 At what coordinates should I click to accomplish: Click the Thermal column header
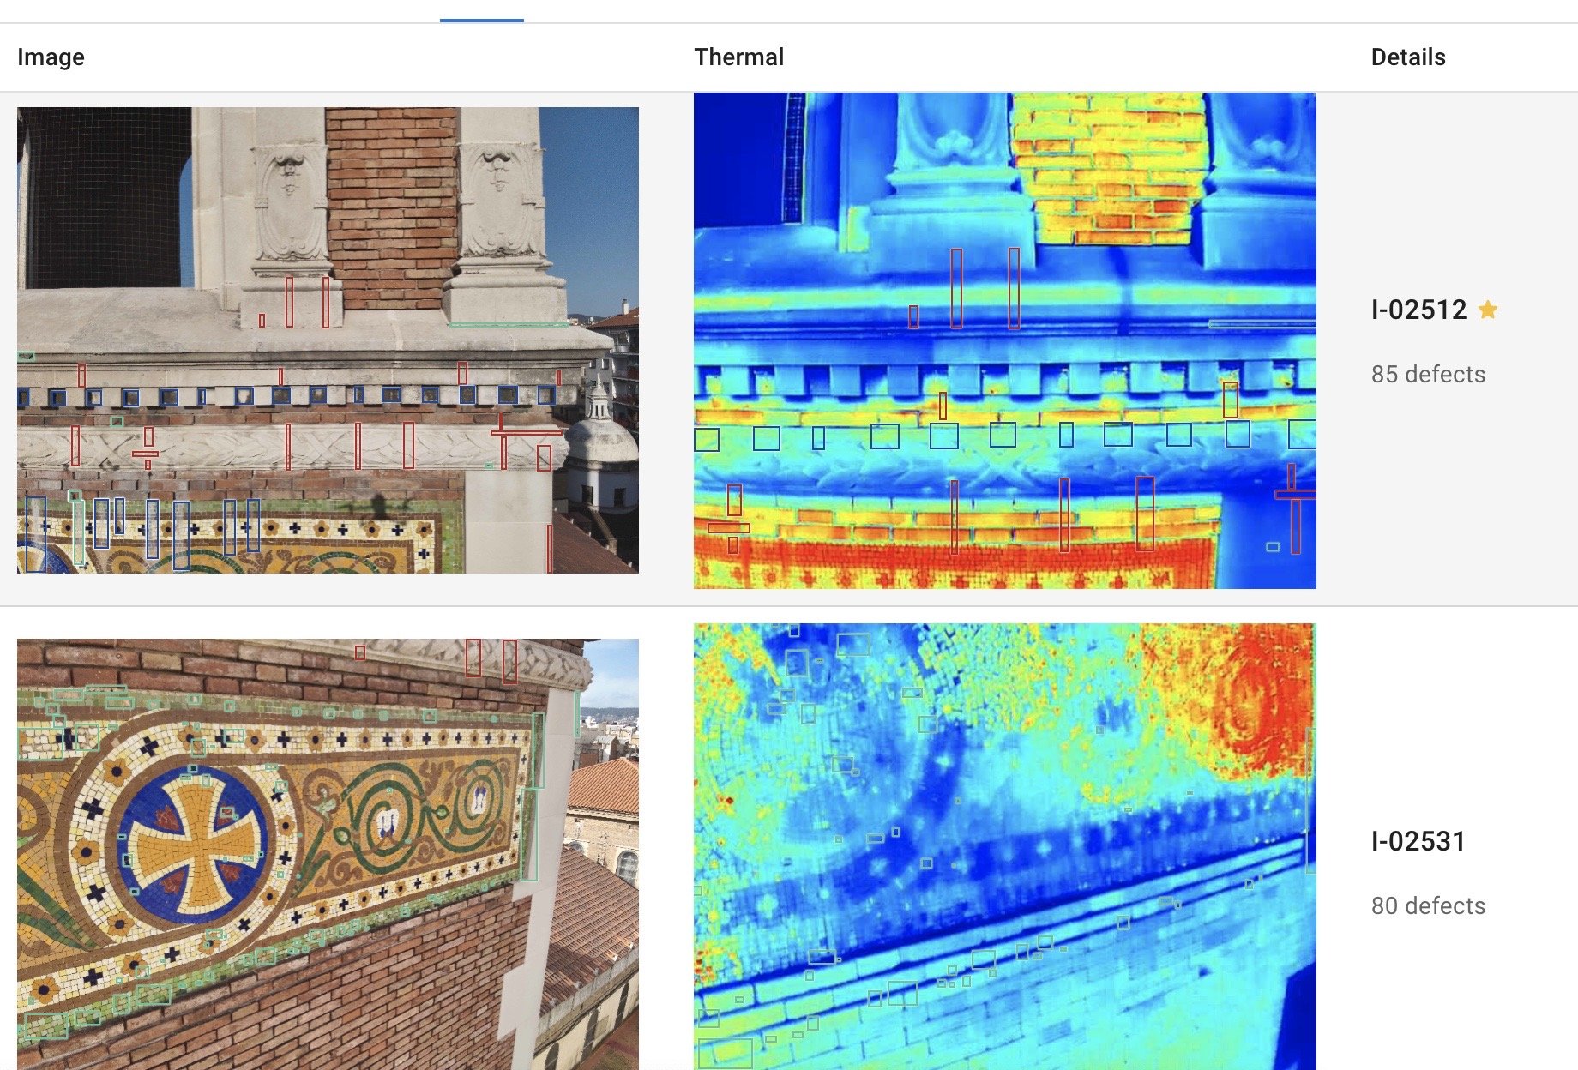pos(738,57)
